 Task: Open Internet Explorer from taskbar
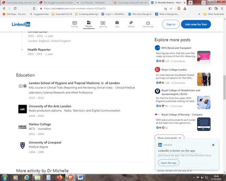click(x=27, y=177)
